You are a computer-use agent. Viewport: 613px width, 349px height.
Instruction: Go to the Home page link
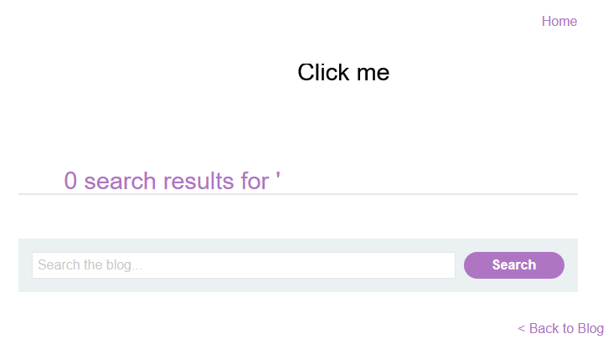pyautogui.click(x=559, y=22)
